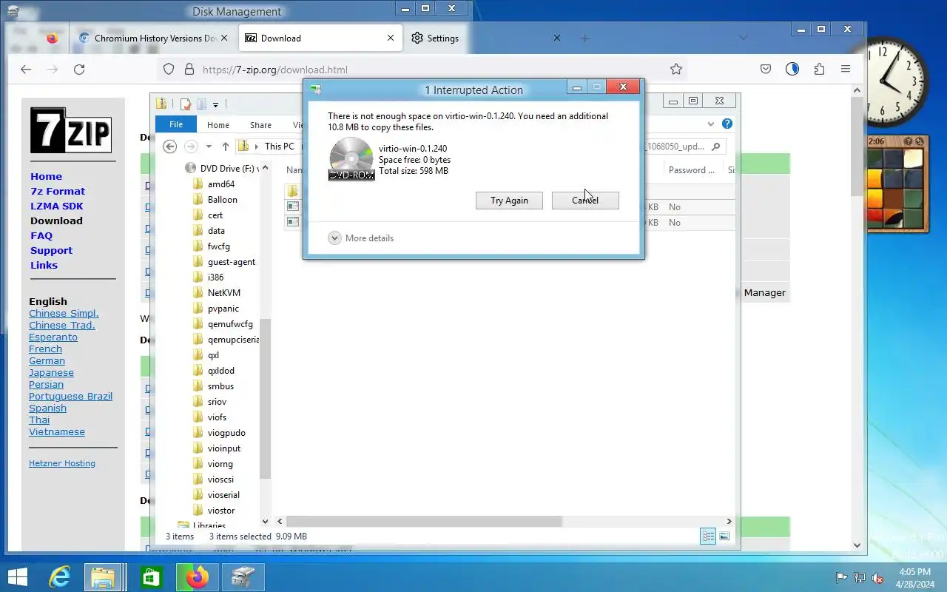The height and width of the screenshot is (592, 947).
Task: Bookmark this page with star icon
Action: [675, 70]
